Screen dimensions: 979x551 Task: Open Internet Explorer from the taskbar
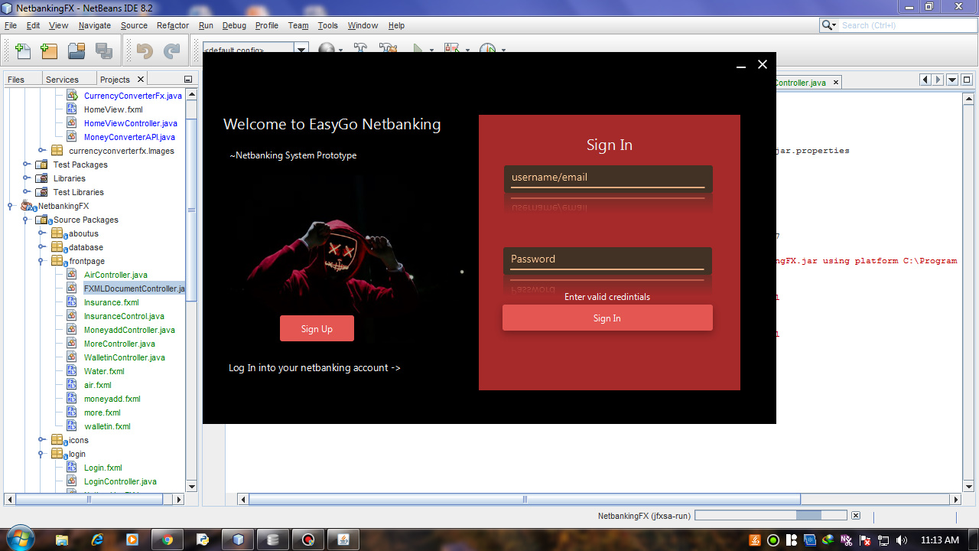(97, 540)
